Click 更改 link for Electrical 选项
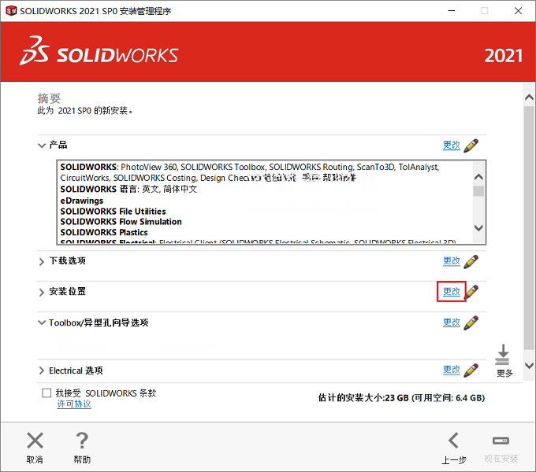The height and width of the screenshot is (472, 536). click(451, 370)
